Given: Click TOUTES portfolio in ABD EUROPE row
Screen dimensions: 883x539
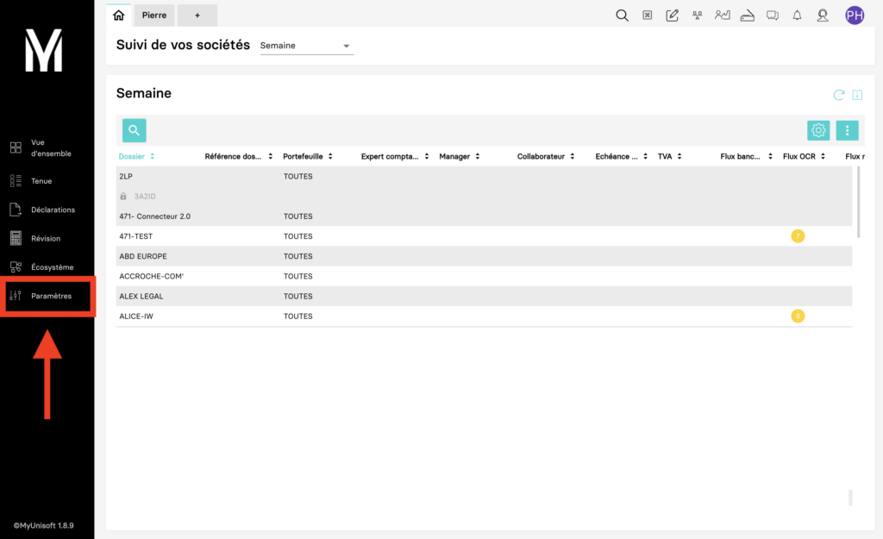Looking at the screenshot, I should 297,256.
